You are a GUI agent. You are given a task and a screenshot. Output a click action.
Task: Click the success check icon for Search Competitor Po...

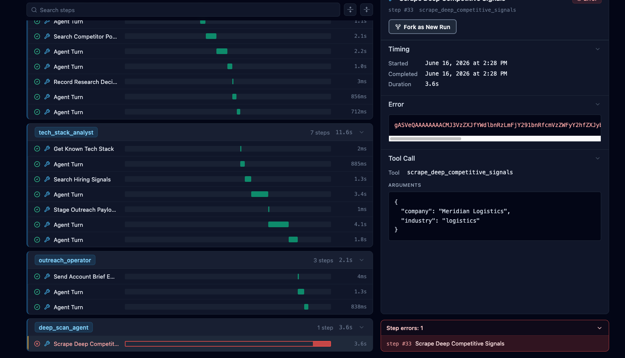point(37,36)
